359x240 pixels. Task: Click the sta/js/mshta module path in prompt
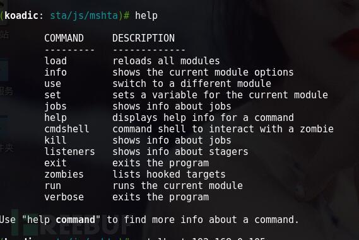click(84, 16)
